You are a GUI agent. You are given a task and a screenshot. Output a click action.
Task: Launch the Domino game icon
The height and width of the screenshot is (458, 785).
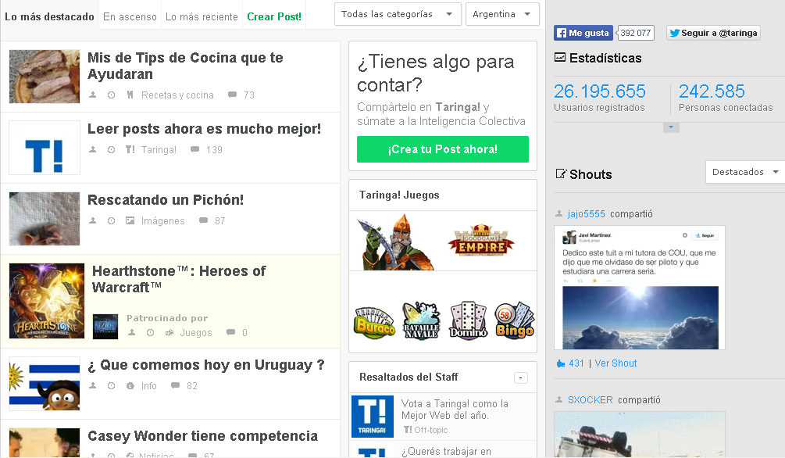click(468, 320)
